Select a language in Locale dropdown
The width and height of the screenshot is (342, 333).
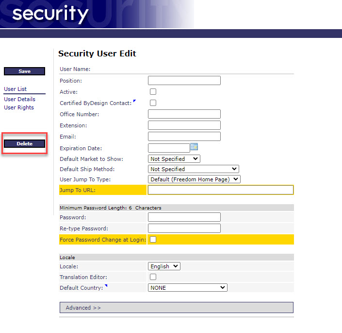164,266
